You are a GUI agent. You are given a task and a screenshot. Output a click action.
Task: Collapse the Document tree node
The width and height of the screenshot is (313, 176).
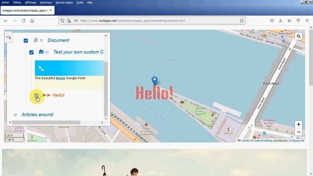(41, 41)
